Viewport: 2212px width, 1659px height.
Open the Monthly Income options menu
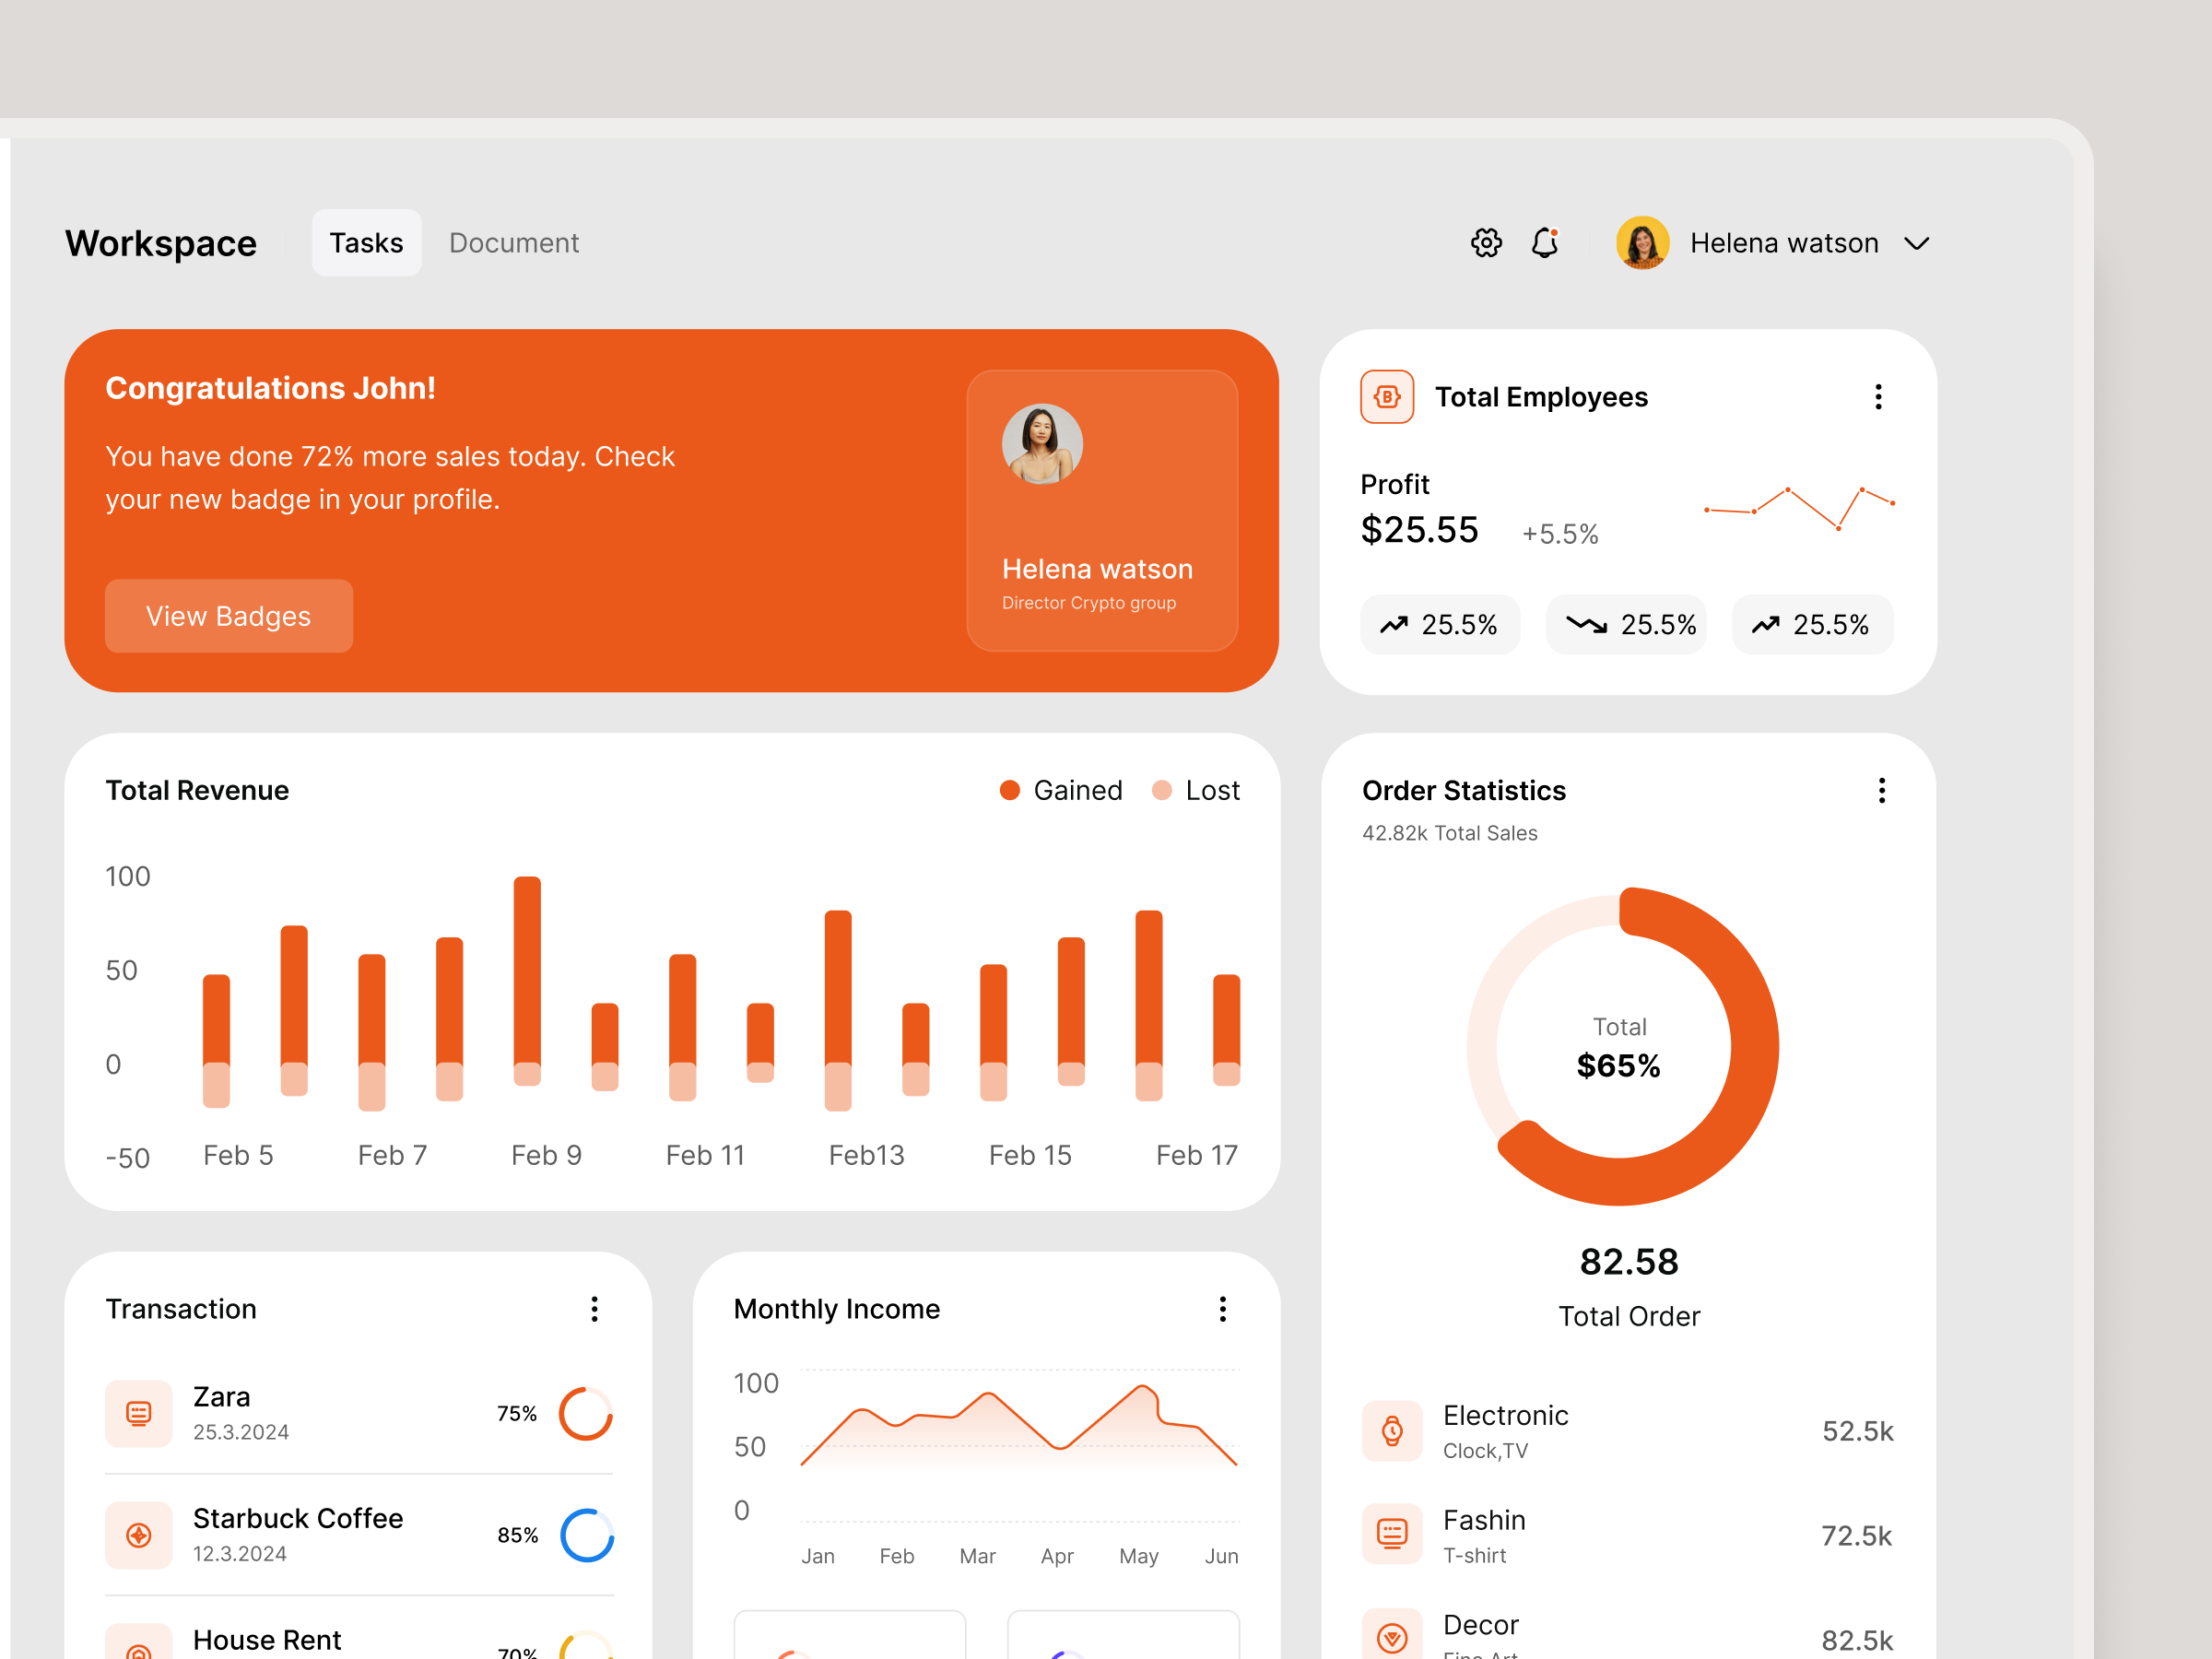(x=1222, y=1309)
